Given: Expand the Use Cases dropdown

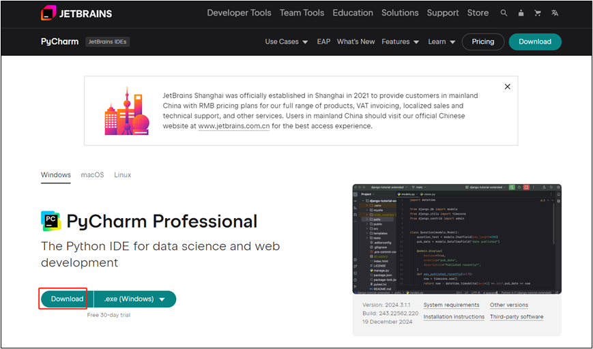Looking at the screenshot, I should 287,42.
